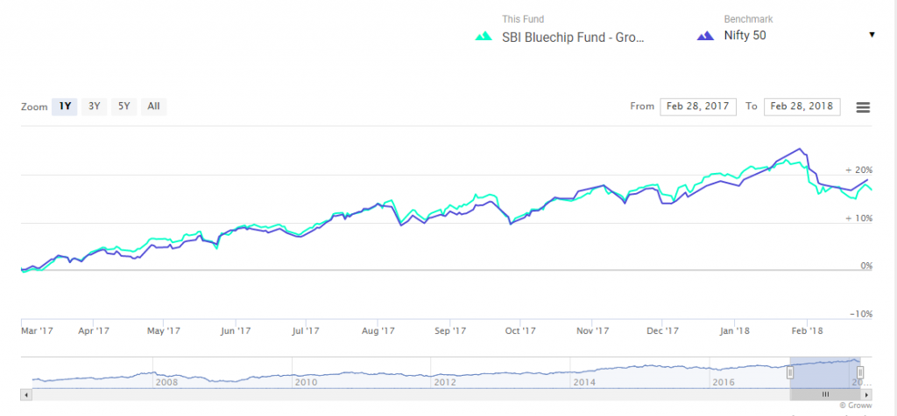Select the 1Y zoom range
This screenshot has height=416, width=897.
point(65,106)
